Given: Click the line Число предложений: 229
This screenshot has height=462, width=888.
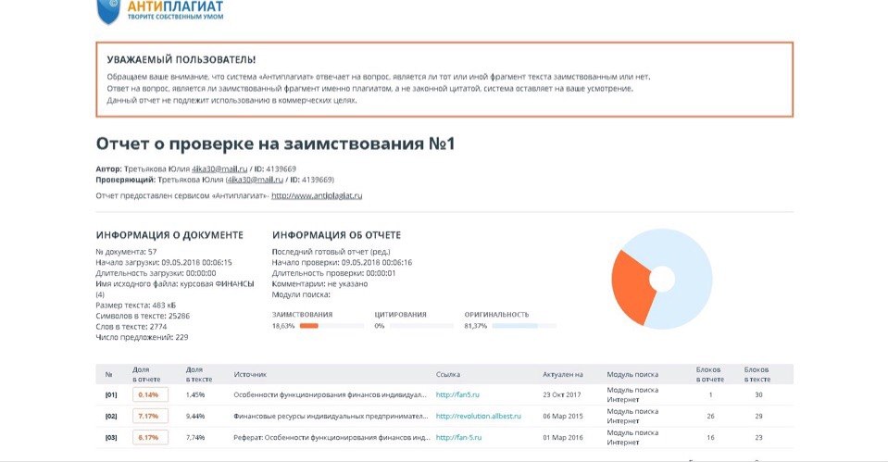Looking at the screenshot, I should [x=142, y=337].
